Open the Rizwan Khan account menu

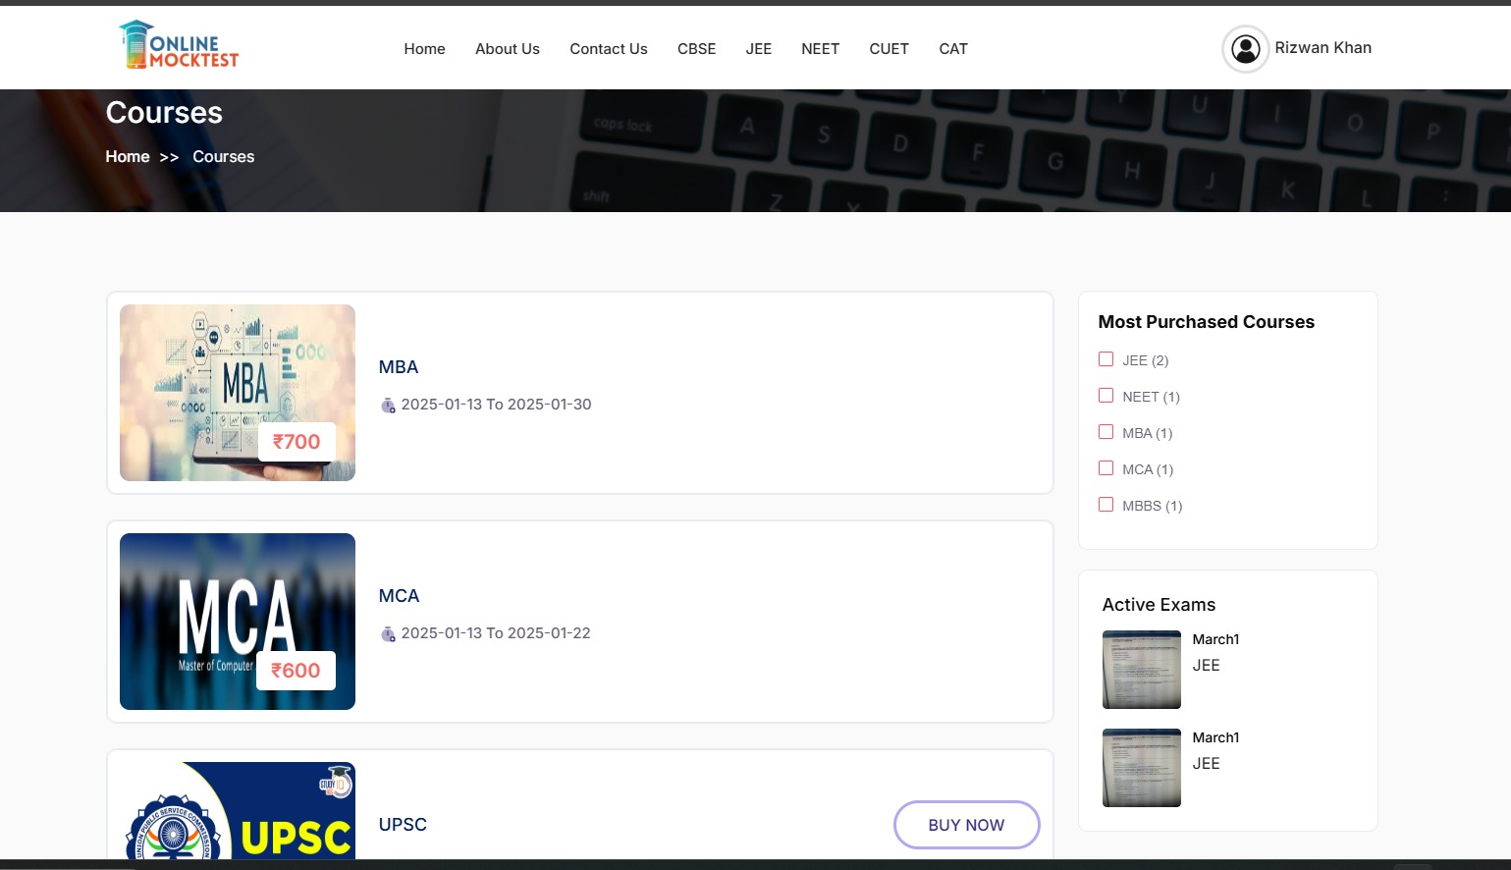point(1322,48)
